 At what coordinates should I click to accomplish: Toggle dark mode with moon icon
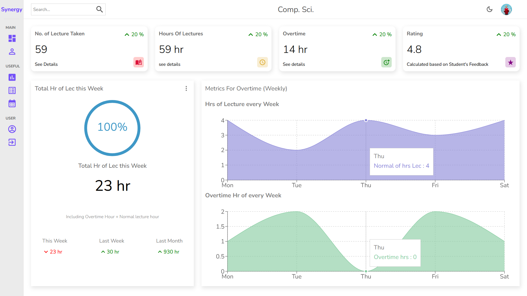pos(489,9)
